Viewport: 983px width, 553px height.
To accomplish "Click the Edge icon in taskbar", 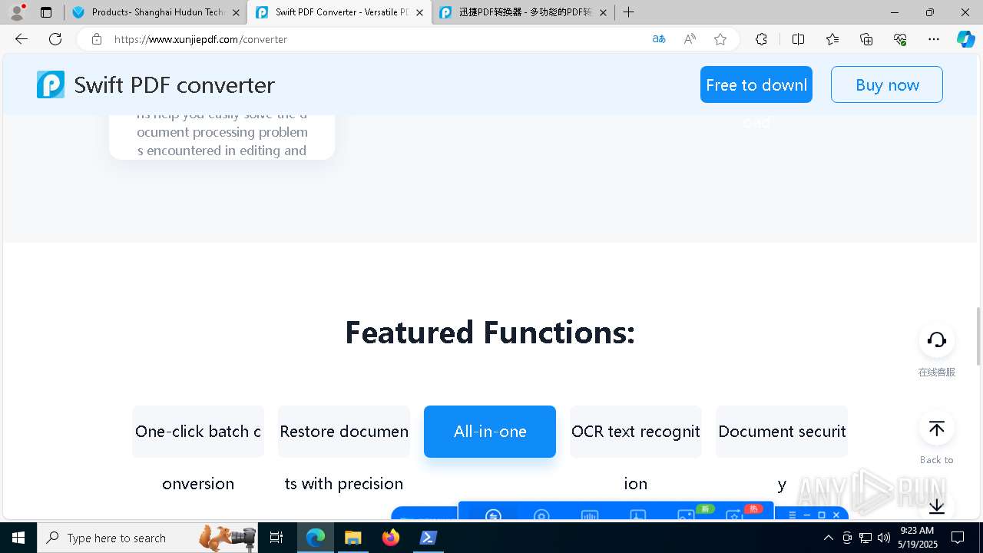I will [316, 538].
